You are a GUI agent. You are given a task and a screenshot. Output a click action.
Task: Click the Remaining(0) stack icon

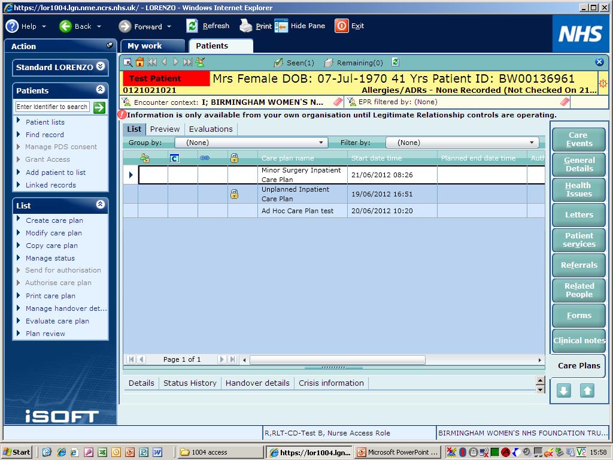pyautogui.click(x=329, y=62)
